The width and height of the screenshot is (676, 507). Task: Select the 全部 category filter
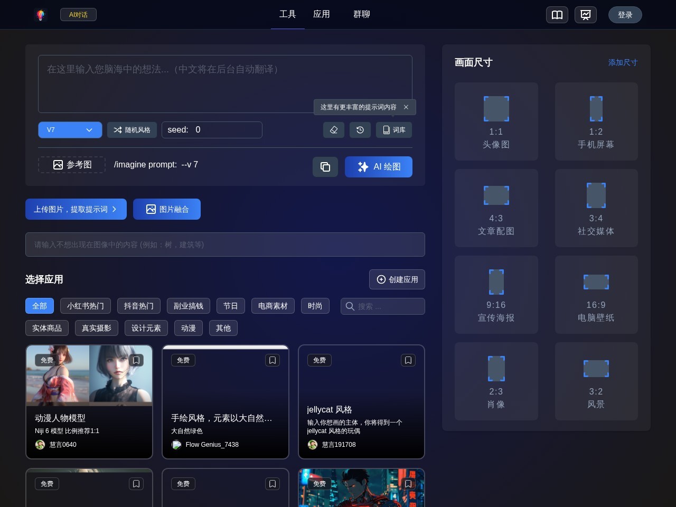[x=40, y=306]
